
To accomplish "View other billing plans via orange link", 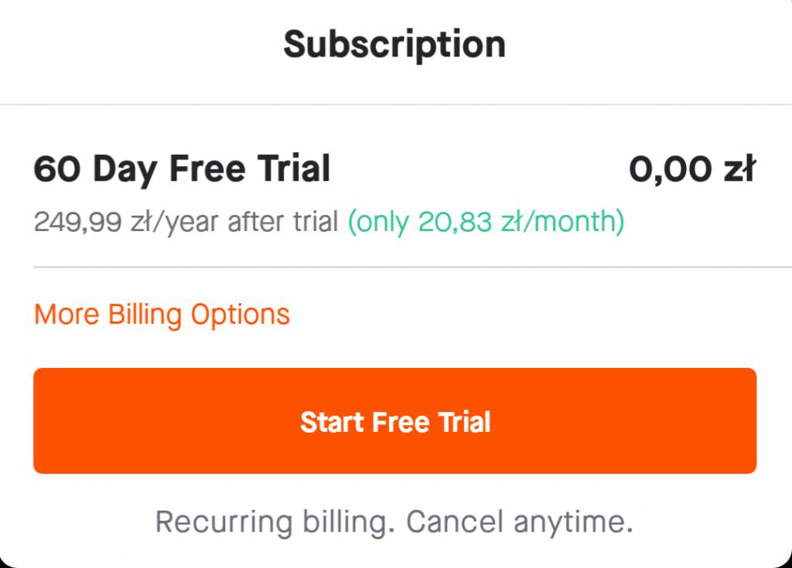I will [162, 315].
